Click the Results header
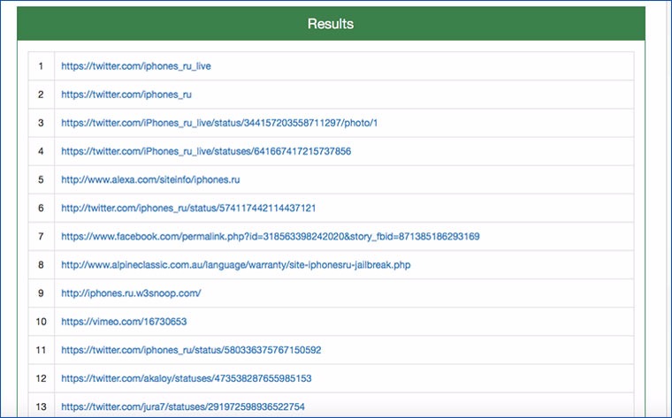The height and width of the screenshot is (418, 672). click(x=331, y=24)
